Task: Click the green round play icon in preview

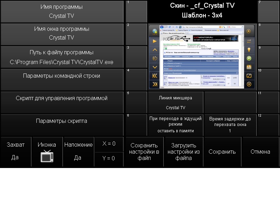Action: pos(249,58)
